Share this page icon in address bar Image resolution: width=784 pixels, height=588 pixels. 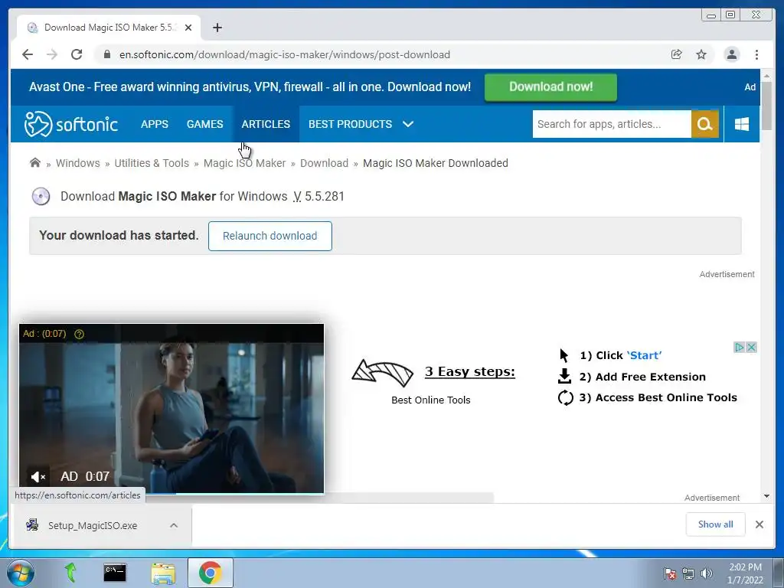click(677, 54)
